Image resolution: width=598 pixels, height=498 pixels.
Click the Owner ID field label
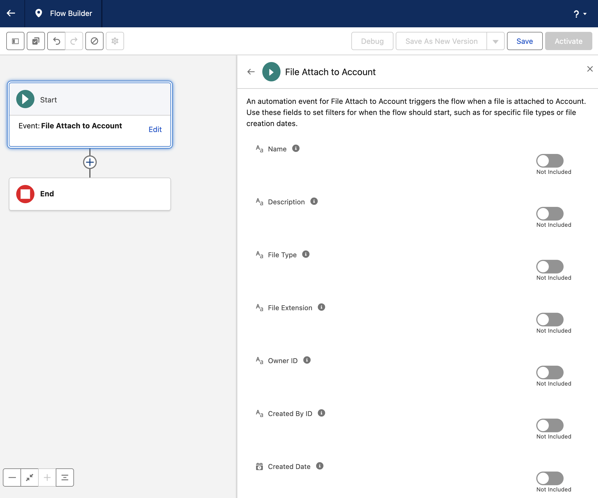(283, 361)
